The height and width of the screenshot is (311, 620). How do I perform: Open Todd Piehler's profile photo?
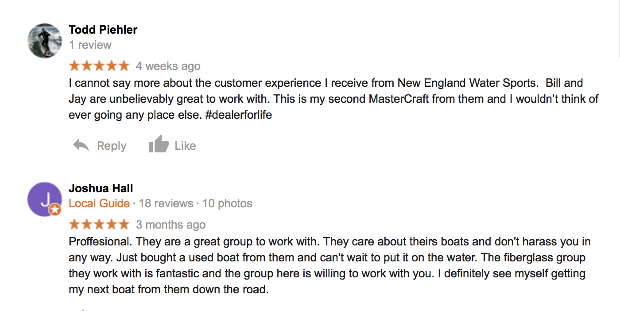pyautogui.click(x=44, y=41)
